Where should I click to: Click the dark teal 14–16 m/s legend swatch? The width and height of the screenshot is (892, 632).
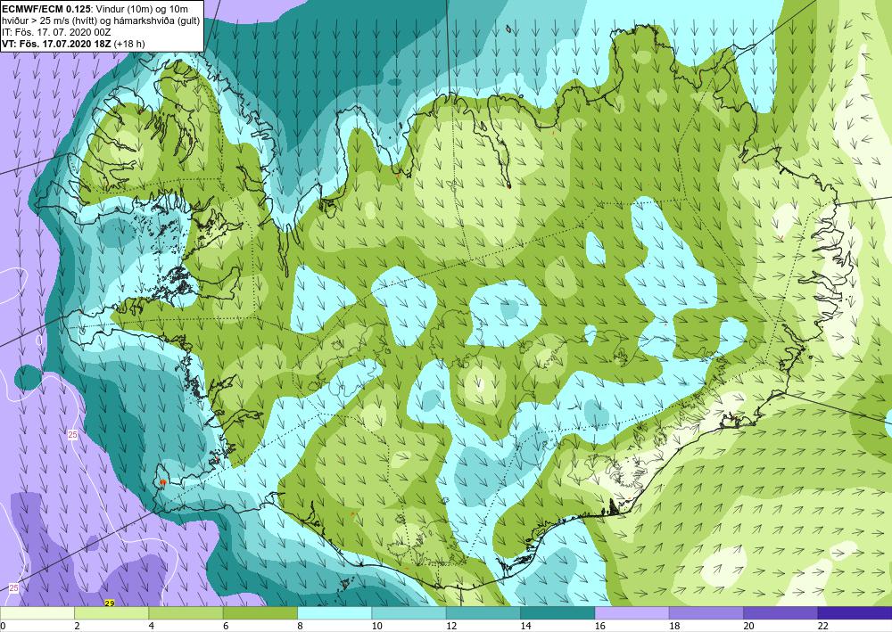click(557, 613)
